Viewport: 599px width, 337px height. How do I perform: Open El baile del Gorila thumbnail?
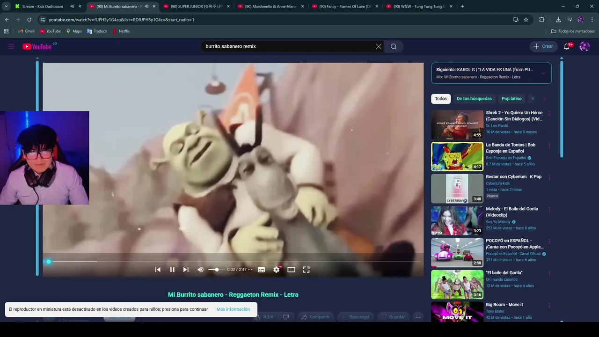(457, 285)
